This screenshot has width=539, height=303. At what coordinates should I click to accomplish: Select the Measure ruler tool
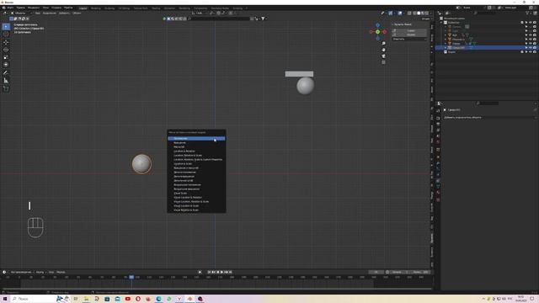point(6,81)
